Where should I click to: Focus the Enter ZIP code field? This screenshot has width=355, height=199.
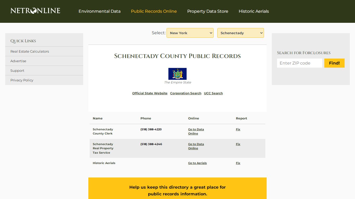[300, 63]
